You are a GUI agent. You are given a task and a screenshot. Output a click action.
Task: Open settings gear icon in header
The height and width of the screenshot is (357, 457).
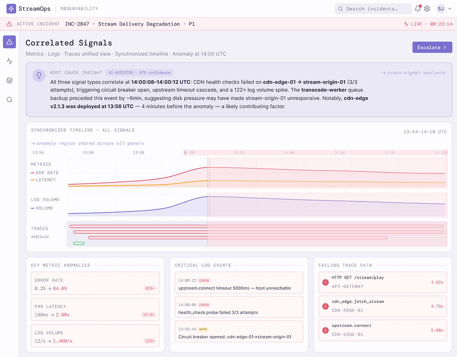coord(427,9)
